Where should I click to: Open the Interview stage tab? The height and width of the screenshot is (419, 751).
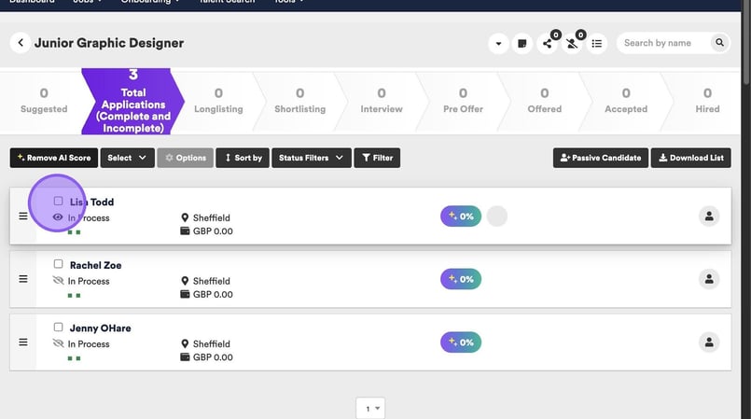coord(382,101)
